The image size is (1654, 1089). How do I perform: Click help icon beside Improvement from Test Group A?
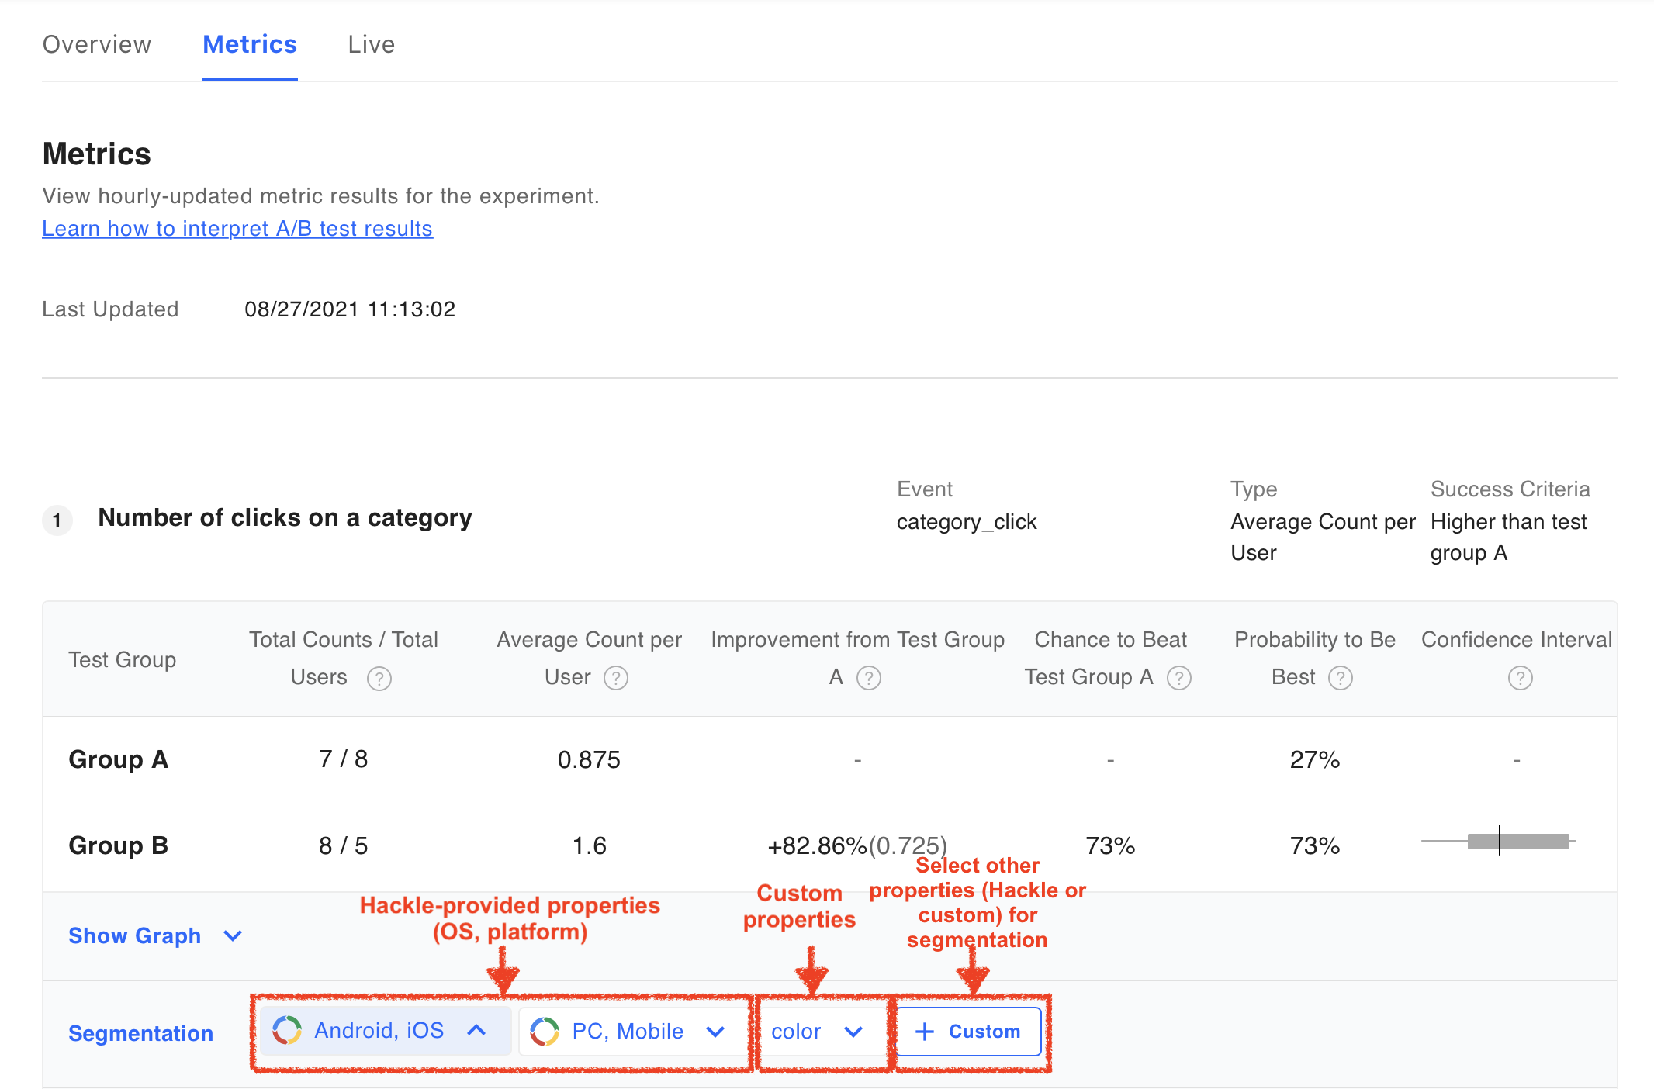(x=869, y=679)
